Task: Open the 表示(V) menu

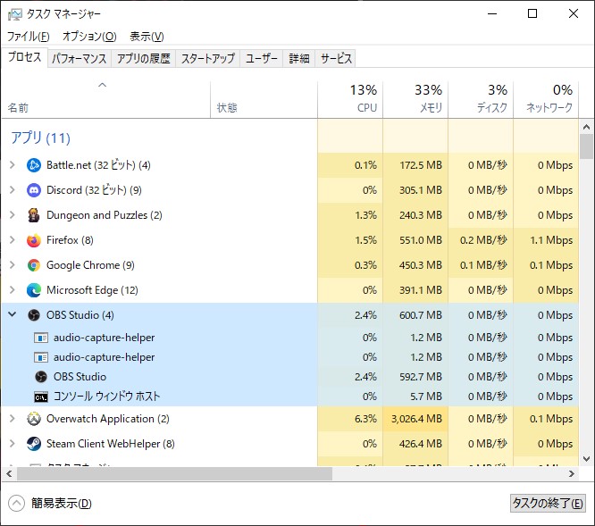Action: click(147, 37)
